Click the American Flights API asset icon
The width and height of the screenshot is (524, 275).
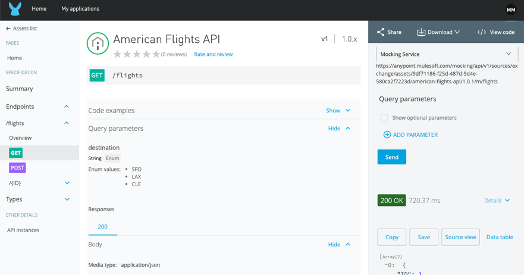(x=98, y=43)
